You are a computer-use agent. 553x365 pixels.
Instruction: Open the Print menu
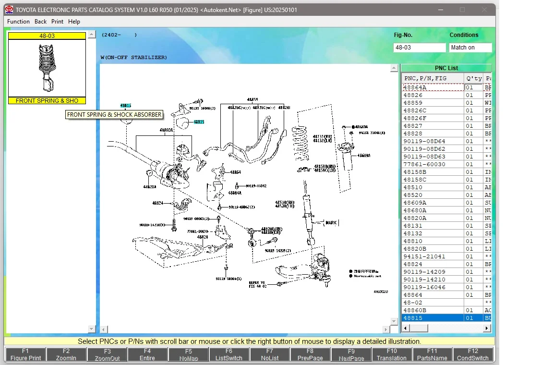coord(57,22)
